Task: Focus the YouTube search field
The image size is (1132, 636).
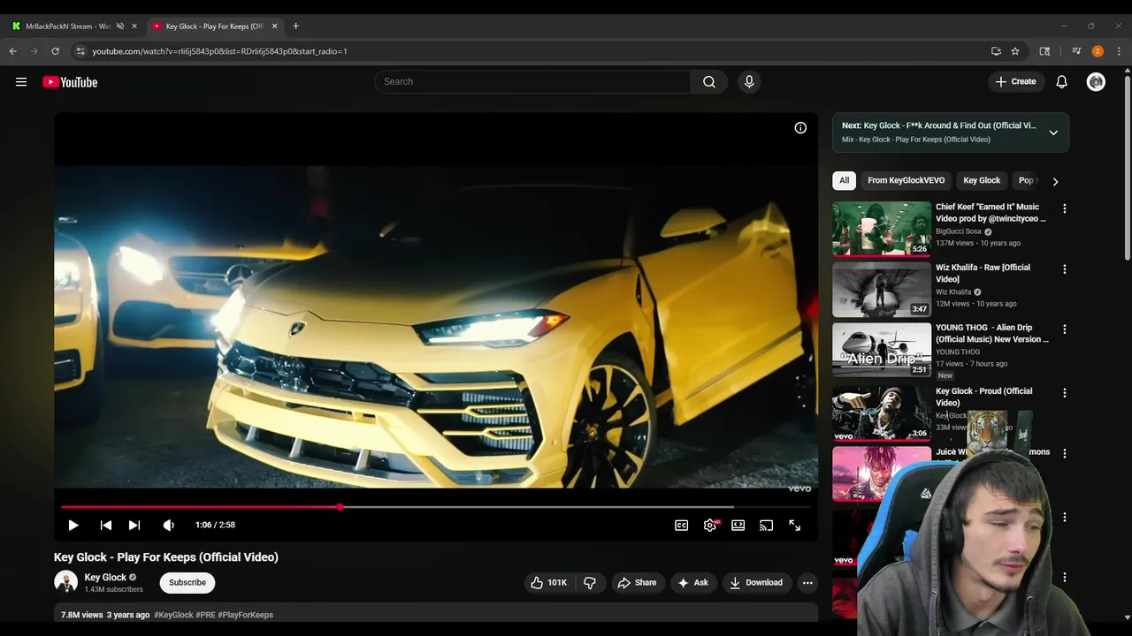Action: coord(532,81)
